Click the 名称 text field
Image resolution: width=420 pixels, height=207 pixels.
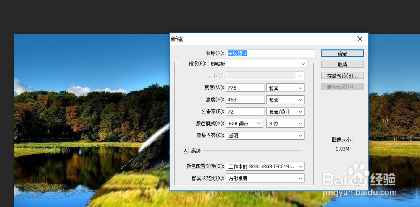(x=270, y=53)
